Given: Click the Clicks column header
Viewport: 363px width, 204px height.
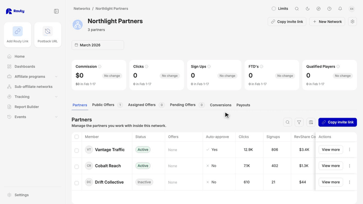Looking at the screenshot, I should [x=243, y=136].
